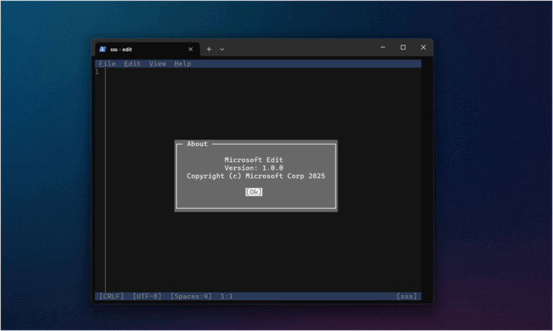
Task: Toggle the CRLF line ending indicator
Action: click(112, 296)
